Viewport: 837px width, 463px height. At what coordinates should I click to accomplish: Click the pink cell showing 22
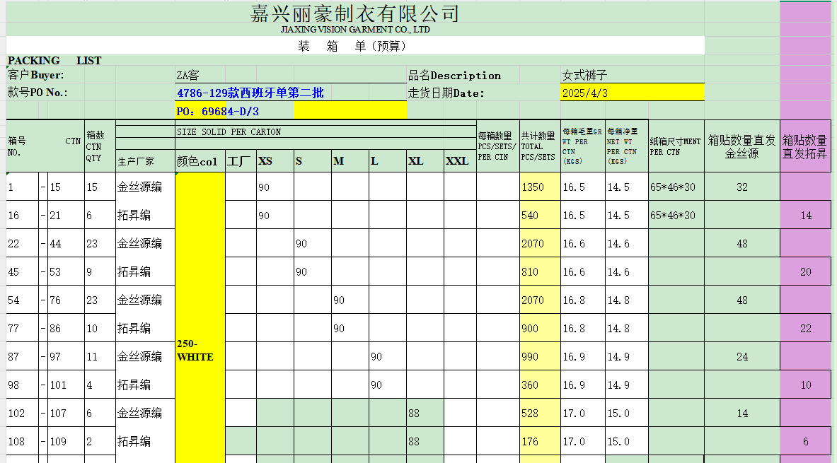point(805,328)
